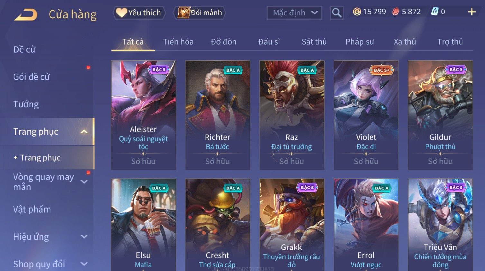Screen dimensions: 485x271
Task: Expand the Vòng quay may mắn menu
Action: (84, 182)
